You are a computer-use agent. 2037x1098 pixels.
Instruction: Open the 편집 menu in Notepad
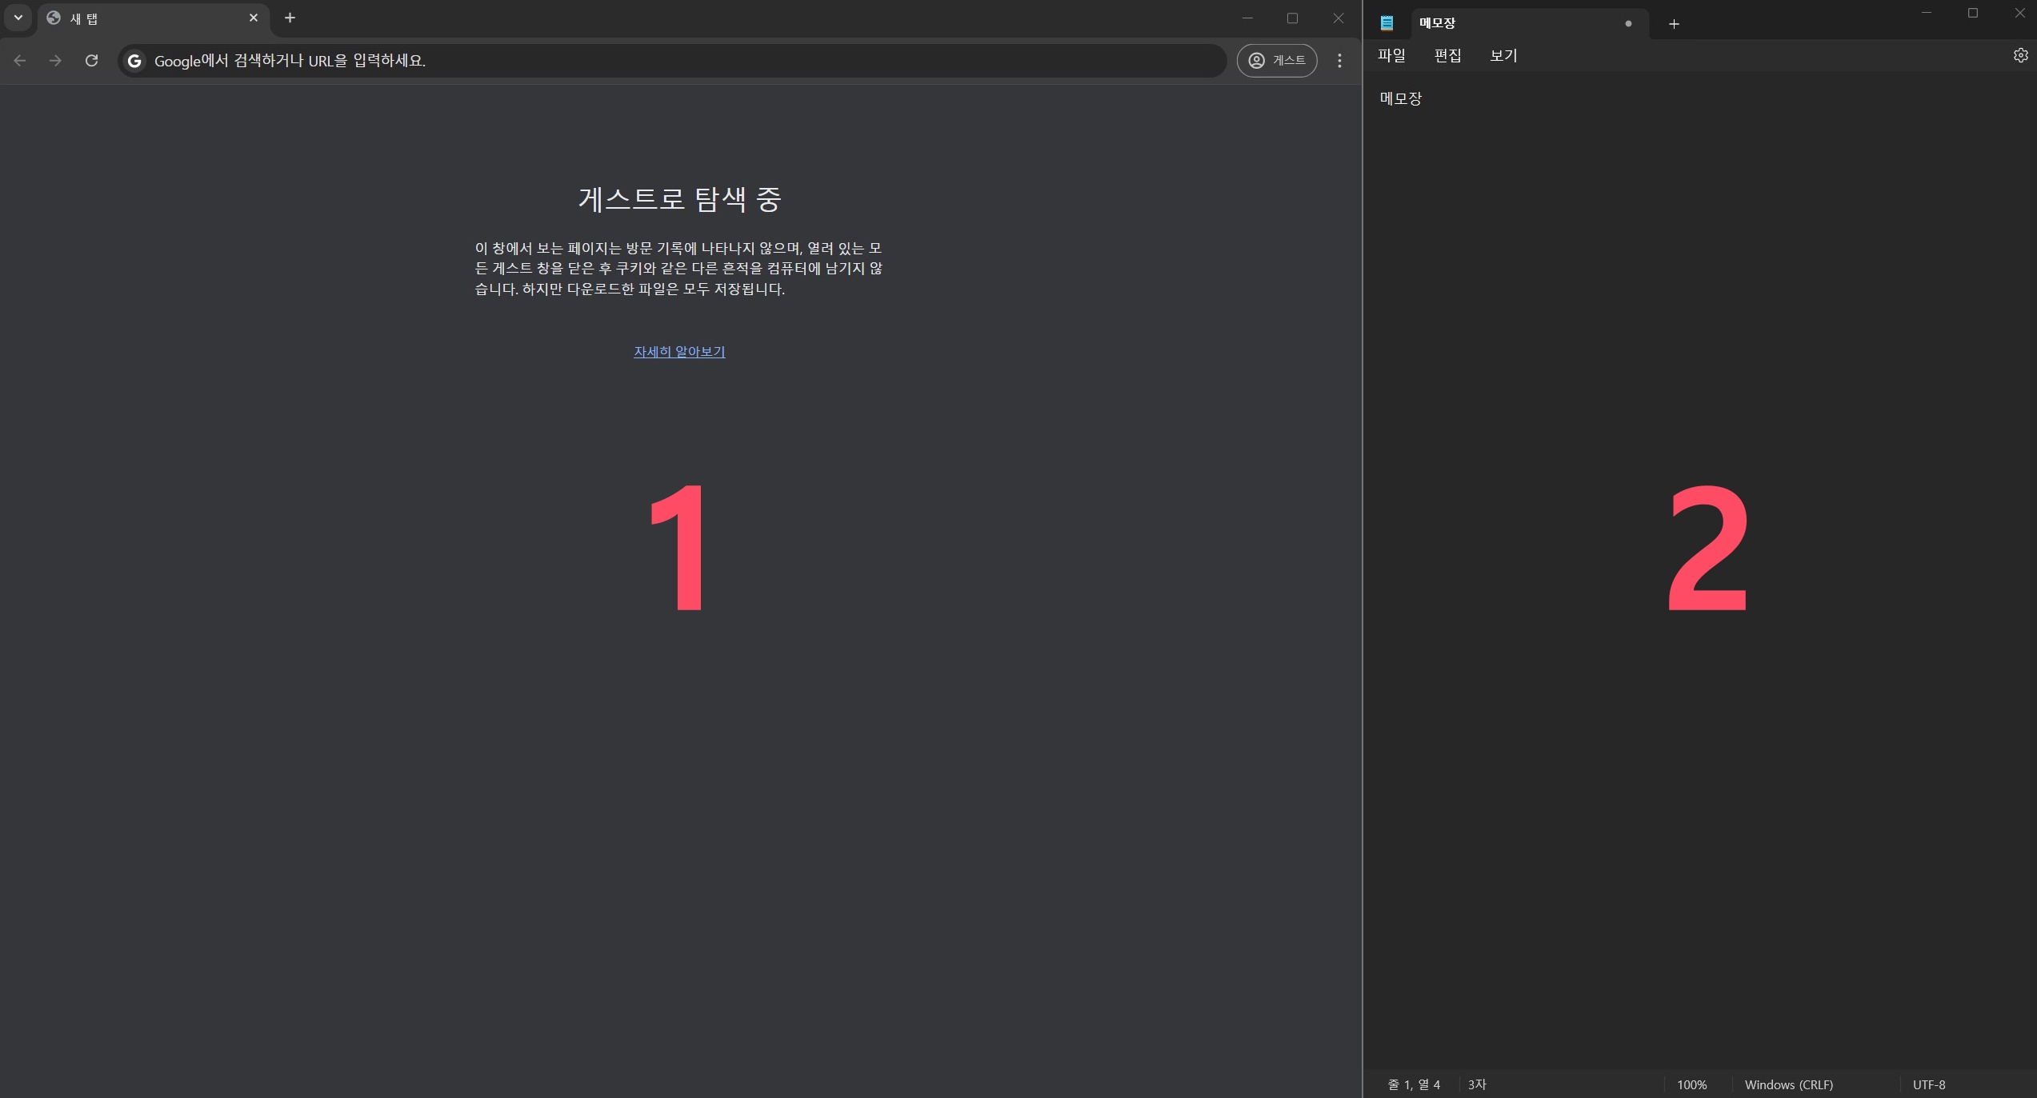pos(1447,55)
